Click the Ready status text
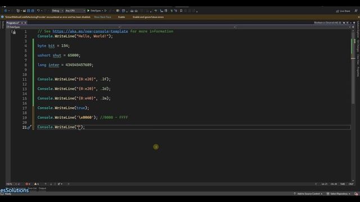Image resolution: width=360 pixels, height=202 pixels. pyautogui.click(x=8, y=194)
